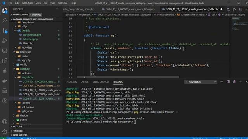Open the Manage gear settings icon
The height and width of the screenshot is (139, 248).
point(5,132)
